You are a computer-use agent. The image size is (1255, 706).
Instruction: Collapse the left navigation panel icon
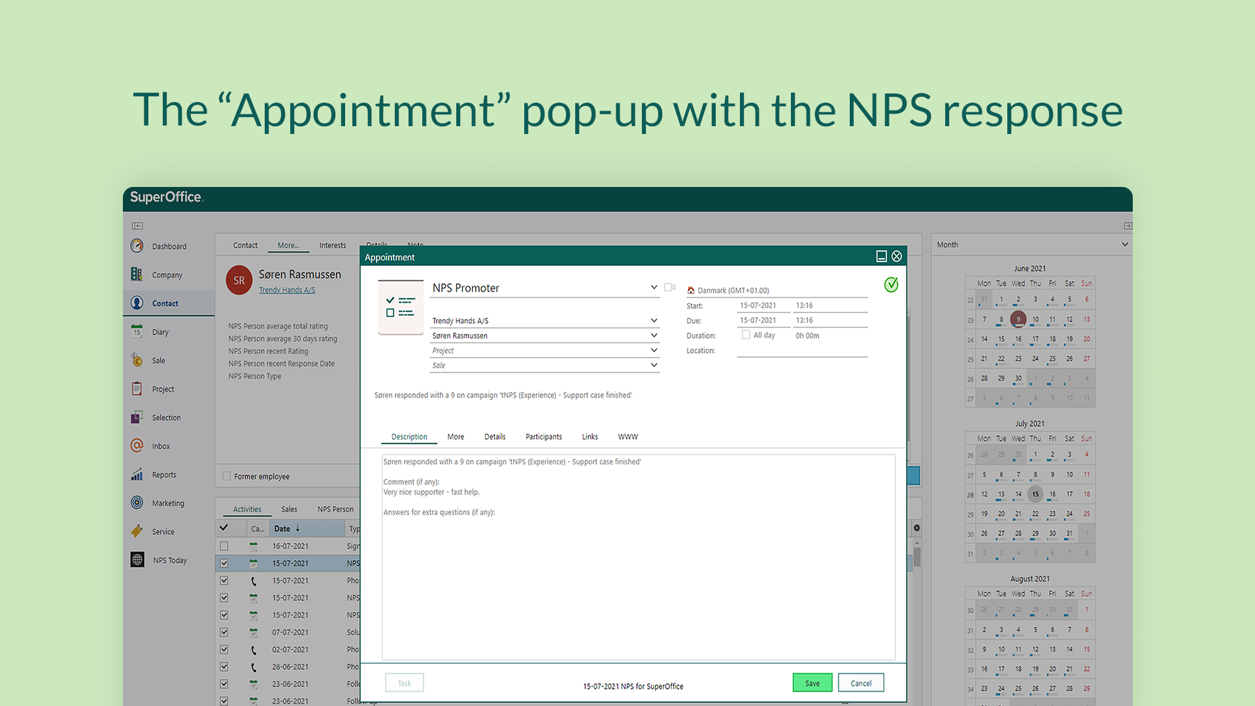(x=137, y=226)
